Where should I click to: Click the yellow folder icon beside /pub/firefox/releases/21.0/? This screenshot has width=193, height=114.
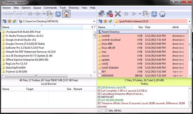116,21
